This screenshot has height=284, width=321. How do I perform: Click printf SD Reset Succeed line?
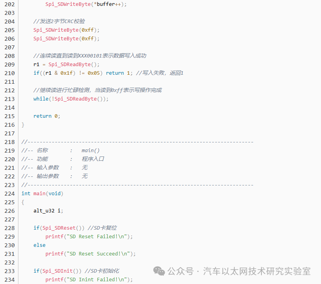pos(91,254)
